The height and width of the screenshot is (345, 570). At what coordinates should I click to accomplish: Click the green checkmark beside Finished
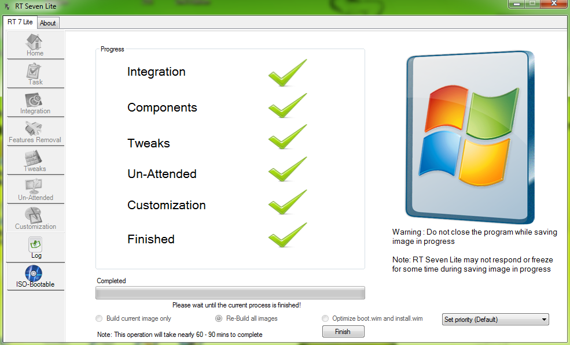click(x=288, y=235)
